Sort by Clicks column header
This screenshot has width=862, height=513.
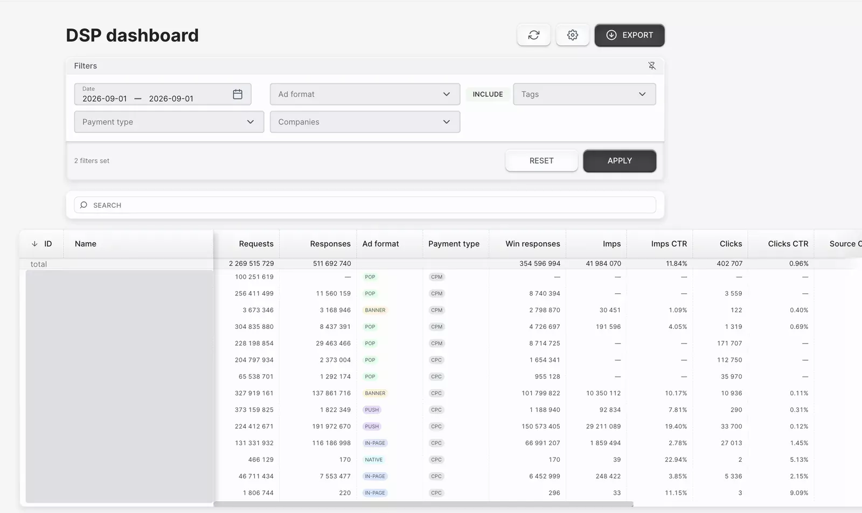[x=731, y=244]
